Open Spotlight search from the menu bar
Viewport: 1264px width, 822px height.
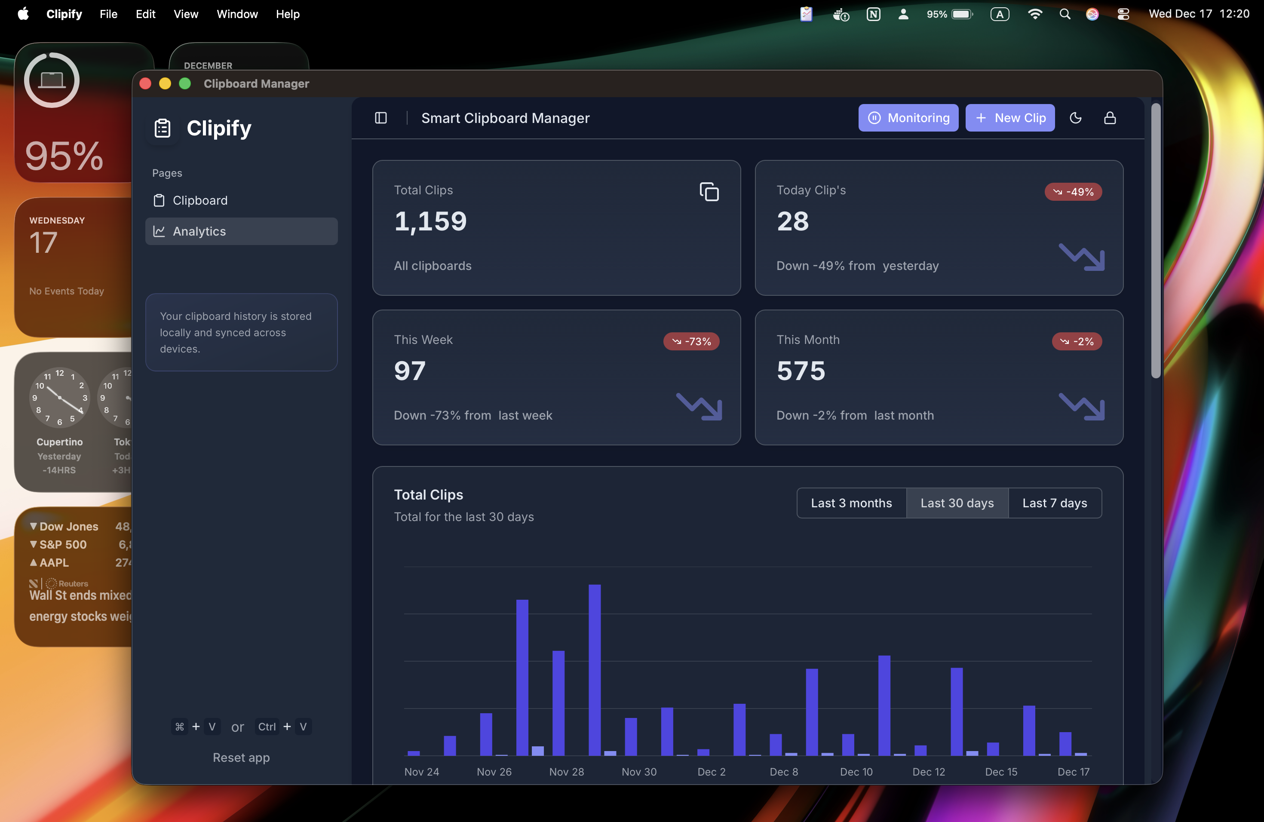pos(1065,14)
